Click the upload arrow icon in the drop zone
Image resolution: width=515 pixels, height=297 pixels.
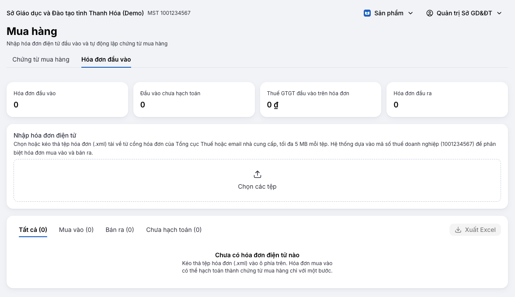[257, 174]
